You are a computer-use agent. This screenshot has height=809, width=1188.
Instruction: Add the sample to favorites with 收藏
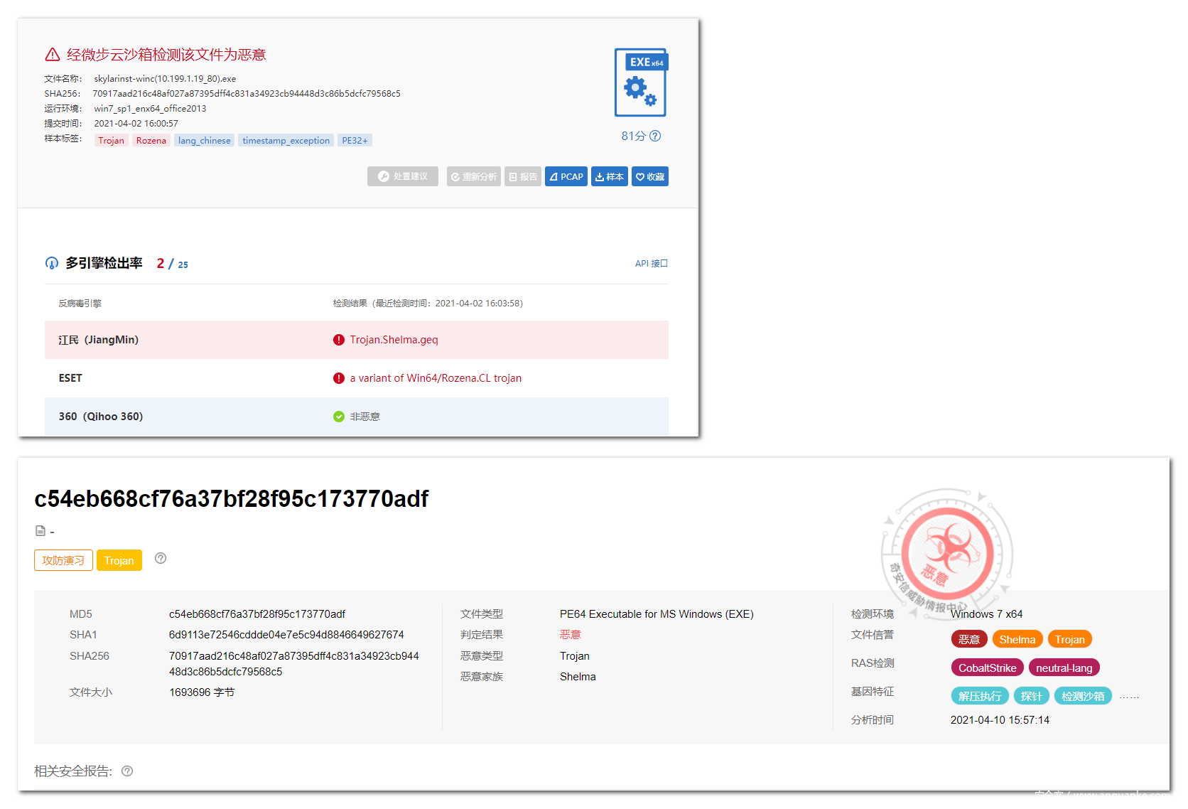[x=649, y=177]
